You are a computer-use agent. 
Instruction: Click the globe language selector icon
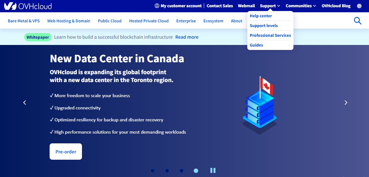click(x=359, y=6)
